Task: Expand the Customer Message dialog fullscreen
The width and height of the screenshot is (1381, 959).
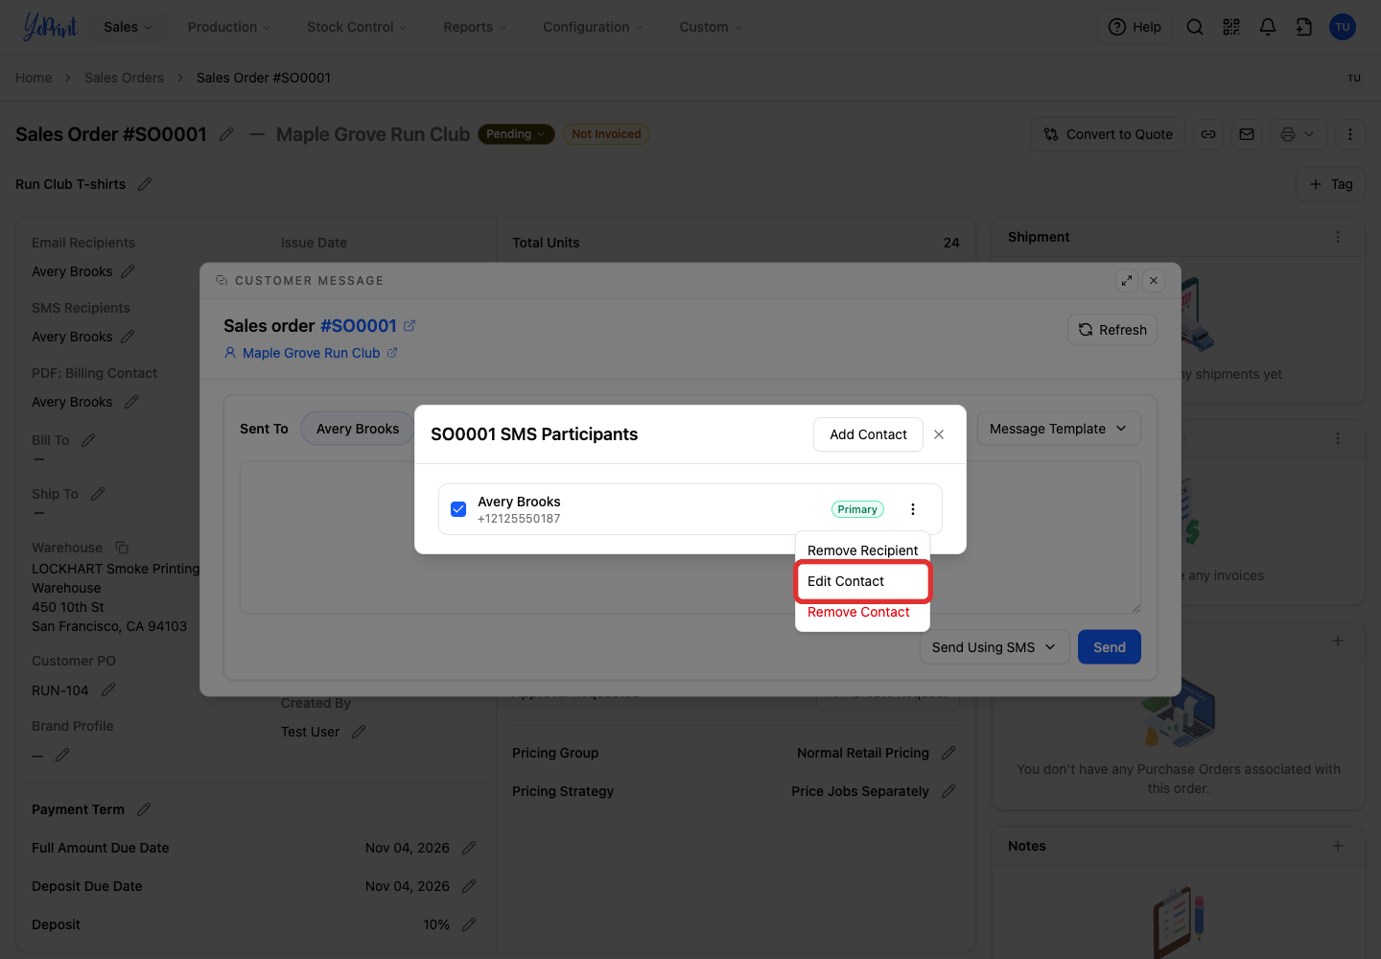Action: tap(1127, 281)
